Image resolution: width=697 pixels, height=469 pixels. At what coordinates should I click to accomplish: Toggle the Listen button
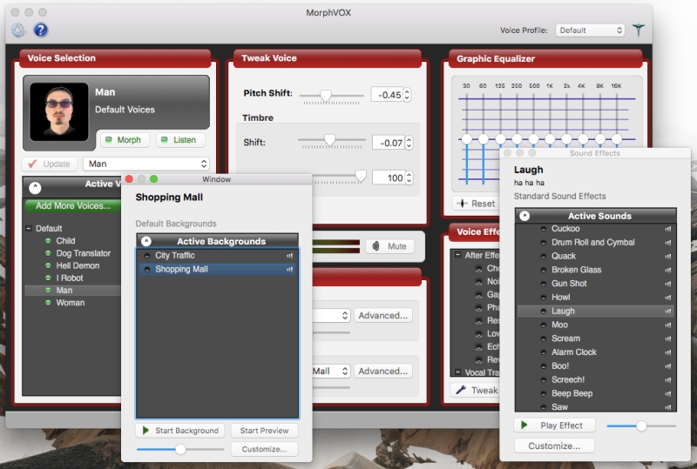(180, 140)
